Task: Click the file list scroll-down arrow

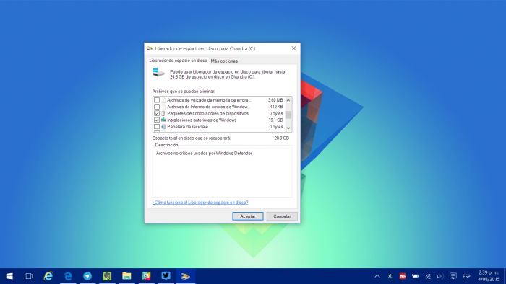Action: [288, 128]
